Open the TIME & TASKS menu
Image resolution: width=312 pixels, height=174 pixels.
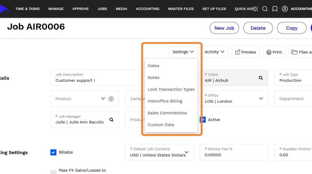(28, 9)
